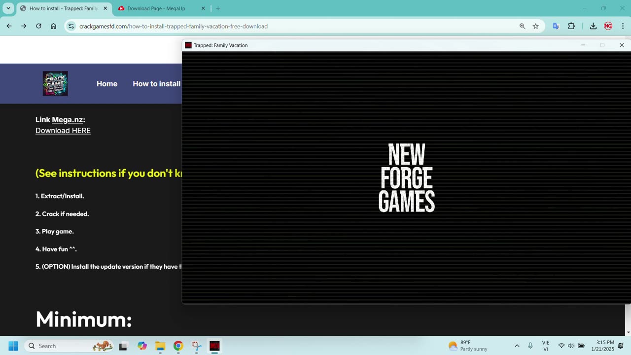Open Task View on taskbar
The image size is (631, 355).
[123, 346]
